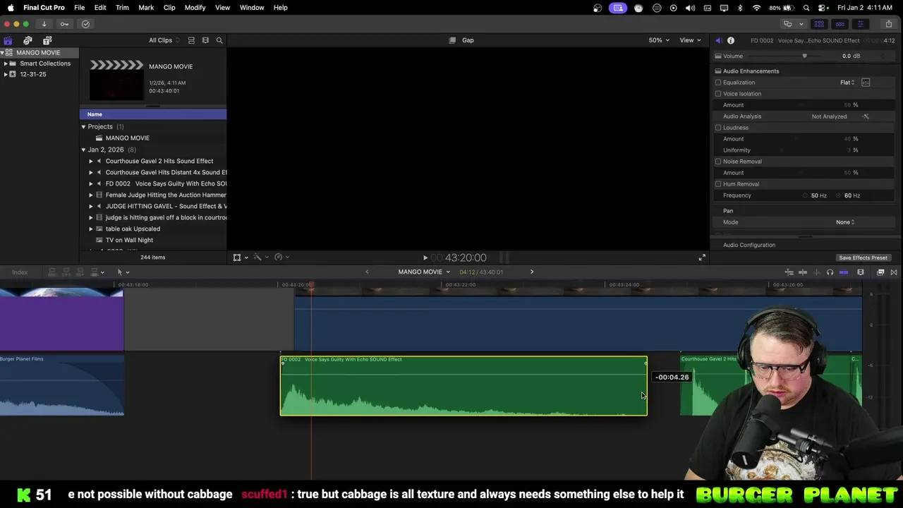Click the timeline Index button
903x508 pixels.
coord(20,272)
